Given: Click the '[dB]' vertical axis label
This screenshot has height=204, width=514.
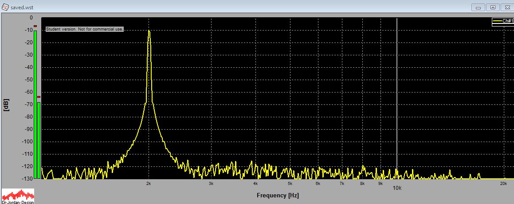Looking at the screenshot, I should [x=6, y=104].
